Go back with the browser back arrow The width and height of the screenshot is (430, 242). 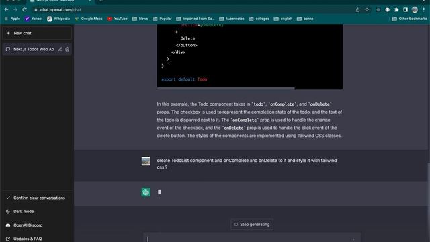click(x=6, y=10)
